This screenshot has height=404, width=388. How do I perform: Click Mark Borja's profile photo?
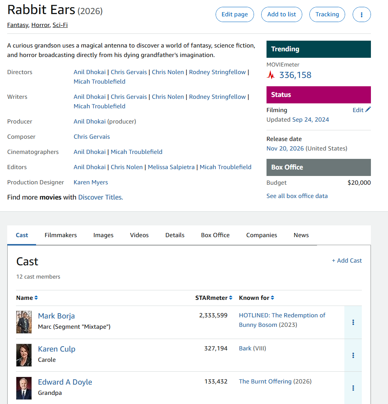[24, 322]
